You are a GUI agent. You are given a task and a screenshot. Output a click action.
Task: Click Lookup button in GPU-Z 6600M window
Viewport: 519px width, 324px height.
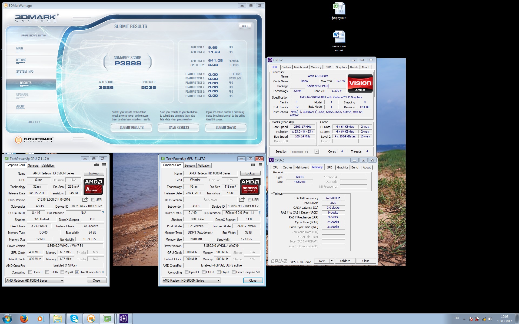coord(250,173)
